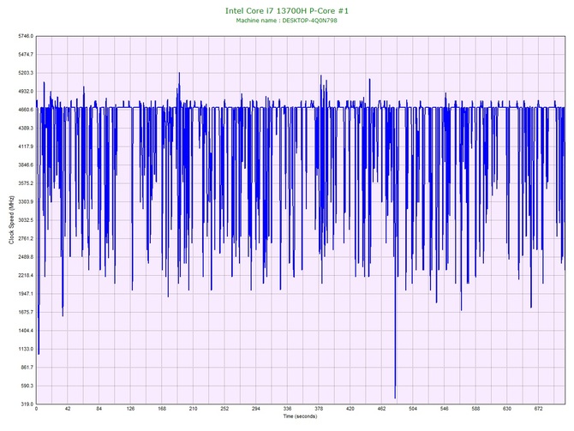Click the 3032.5 y-axis value
This screenshot has width=574, height=431.
coord(26,220)
